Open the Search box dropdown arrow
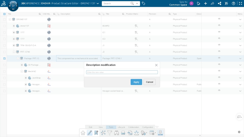The width and height of the screenshot is (244, 137). (137, 3)
